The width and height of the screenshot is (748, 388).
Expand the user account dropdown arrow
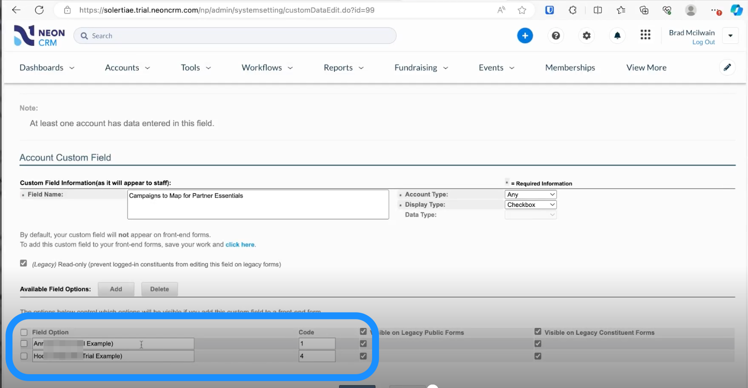point(730,35)
